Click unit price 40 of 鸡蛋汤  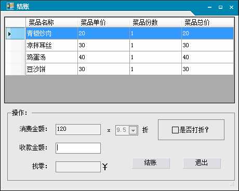pos(103,57)
